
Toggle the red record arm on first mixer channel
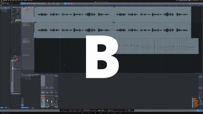tap(42, 97)
